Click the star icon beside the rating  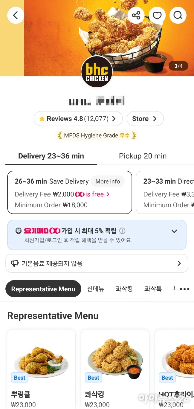[x=42, y=119]
